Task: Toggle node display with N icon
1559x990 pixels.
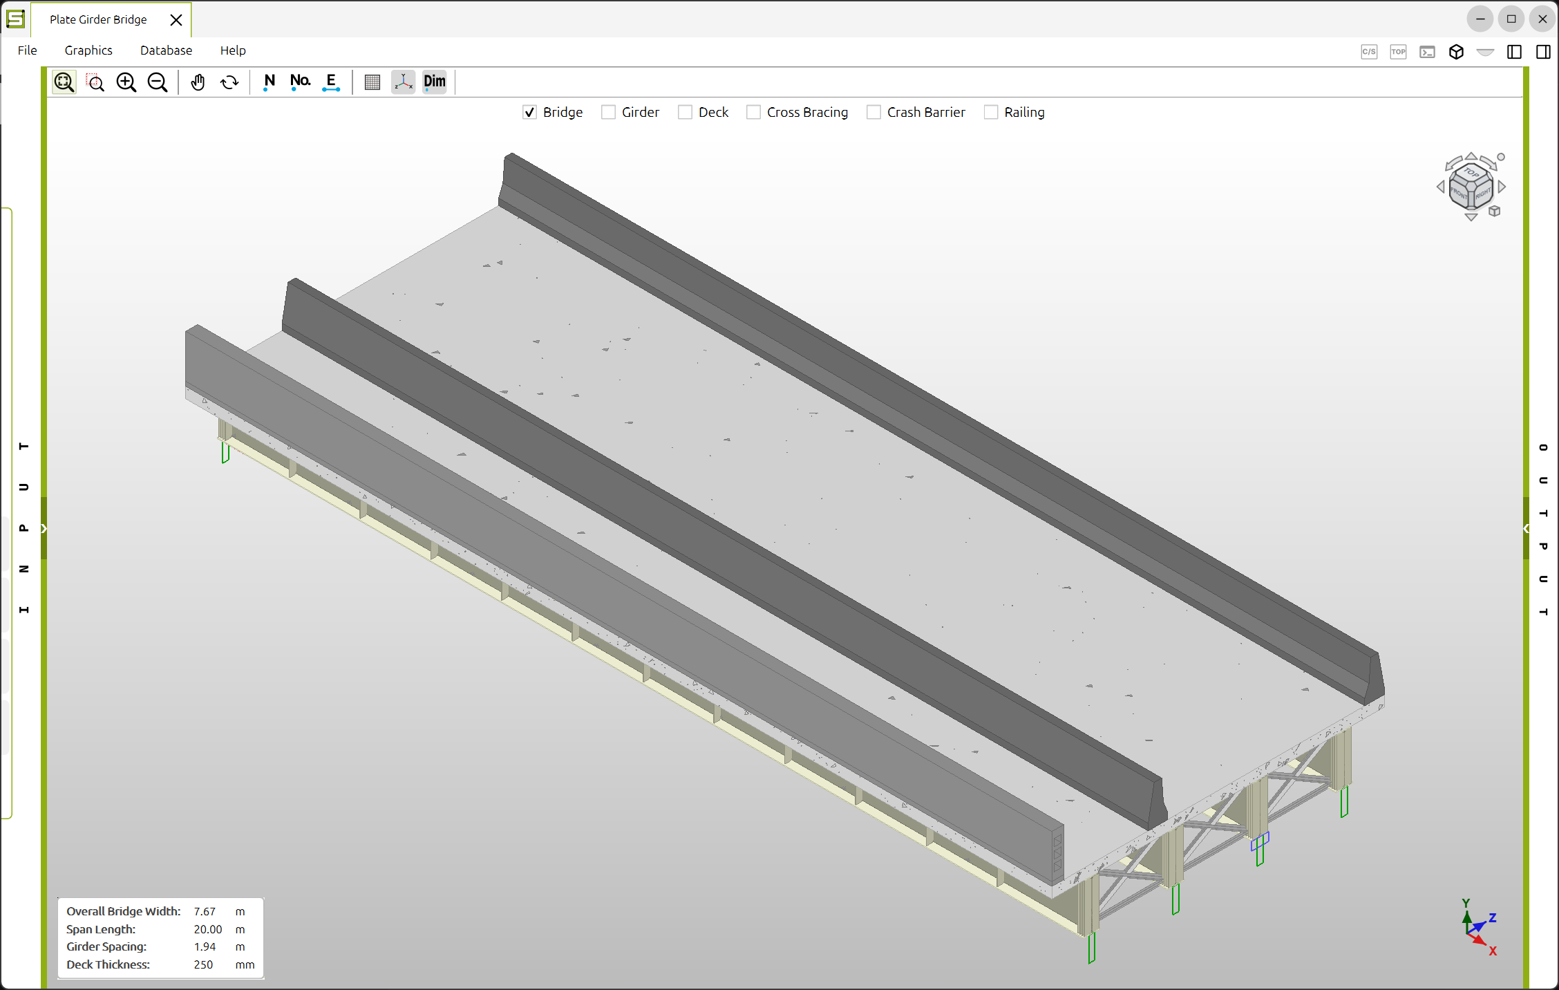Action: point(269,82)
